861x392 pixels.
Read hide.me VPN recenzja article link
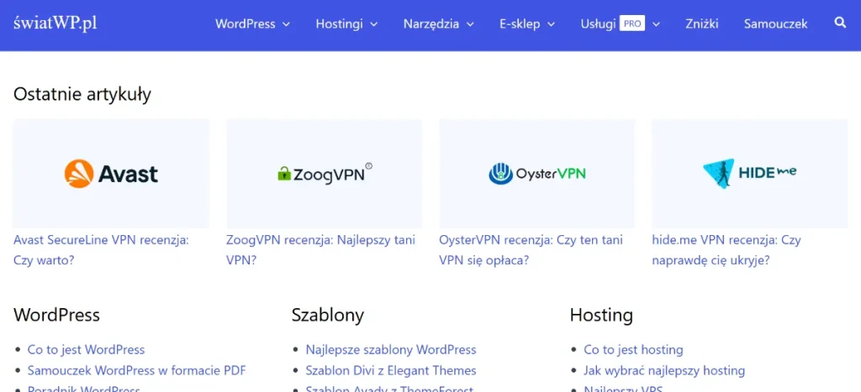coord(726,250)
